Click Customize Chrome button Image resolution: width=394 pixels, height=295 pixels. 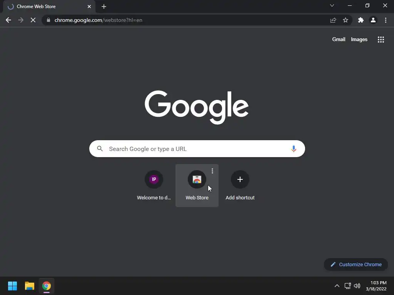356,264
